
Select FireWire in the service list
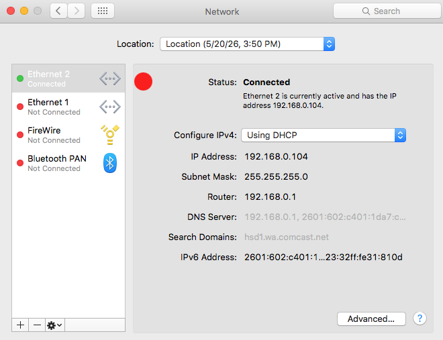click(x=68, y=135)
